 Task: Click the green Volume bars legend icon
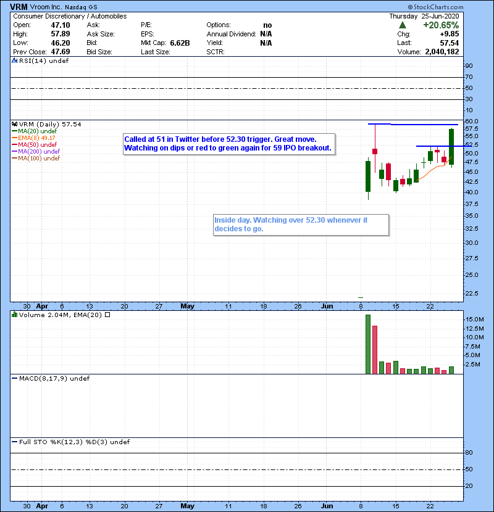tap(14, 315)
